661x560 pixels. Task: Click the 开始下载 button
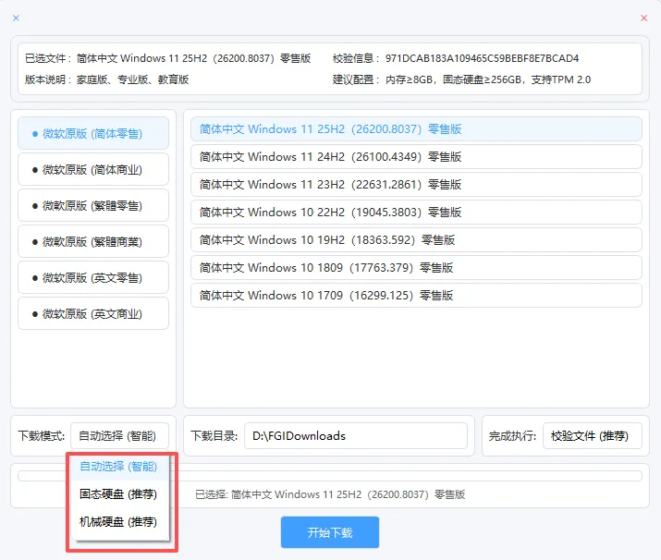(330, 532)
